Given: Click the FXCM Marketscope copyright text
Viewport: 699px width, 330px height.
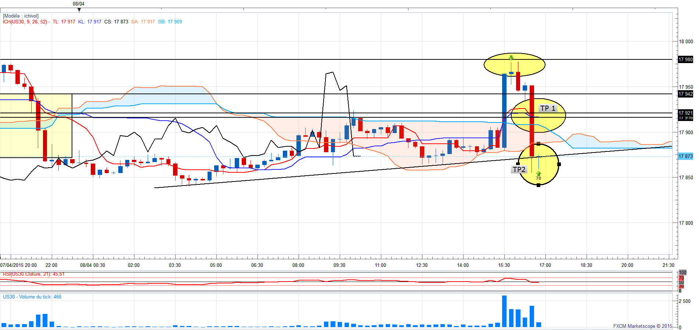Looking at the screenshot, I should click(642, 326).
